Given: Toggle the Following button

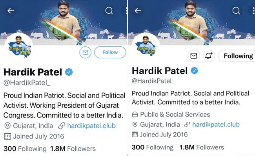Looking at the screenshot, I should click(237, 56).
